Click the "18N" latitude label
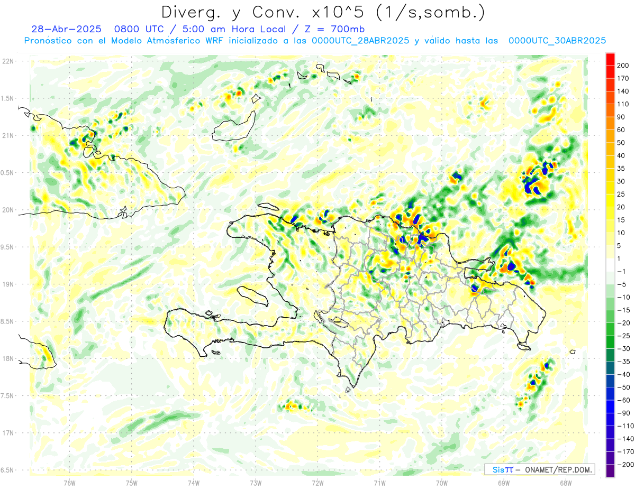This screenshot has height=490, width=635. pos(7,358)
